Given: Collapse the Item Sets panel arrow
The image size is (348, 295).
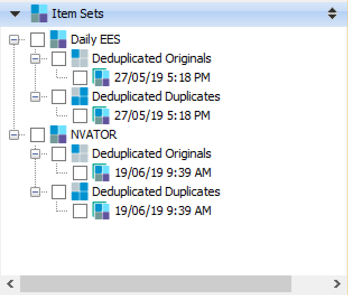Looking at the screenshot, I should (x=15, y=14).
